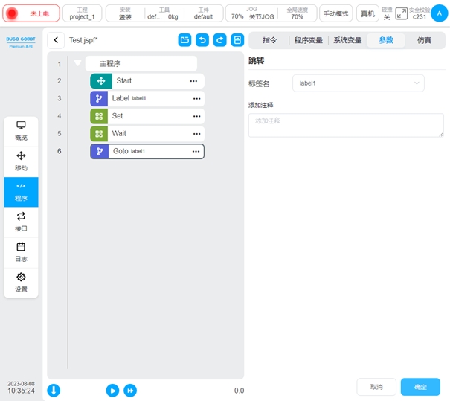This screenshot has height=401, width=450.
Task: Collapse the 主程序 tree node
Action: point(77,63)
